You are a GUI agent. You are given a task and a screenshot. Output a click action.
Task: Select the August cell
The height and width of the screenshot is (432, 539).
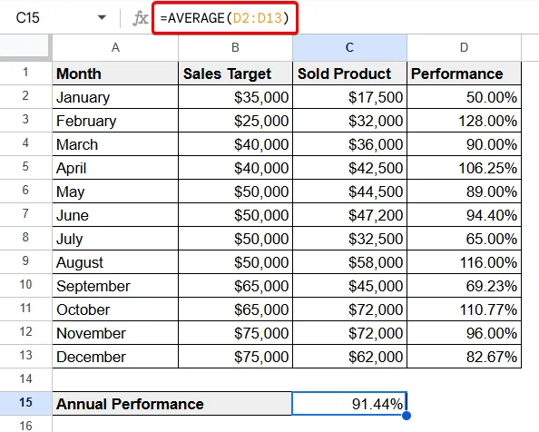[115, 262]
